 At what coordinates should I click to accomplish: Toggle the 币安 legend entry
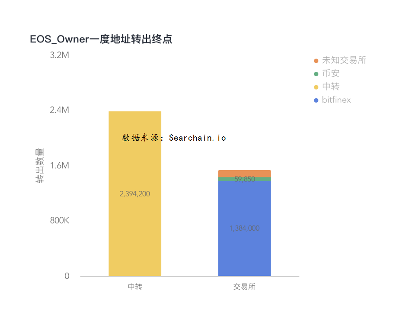tap(326, 73)
